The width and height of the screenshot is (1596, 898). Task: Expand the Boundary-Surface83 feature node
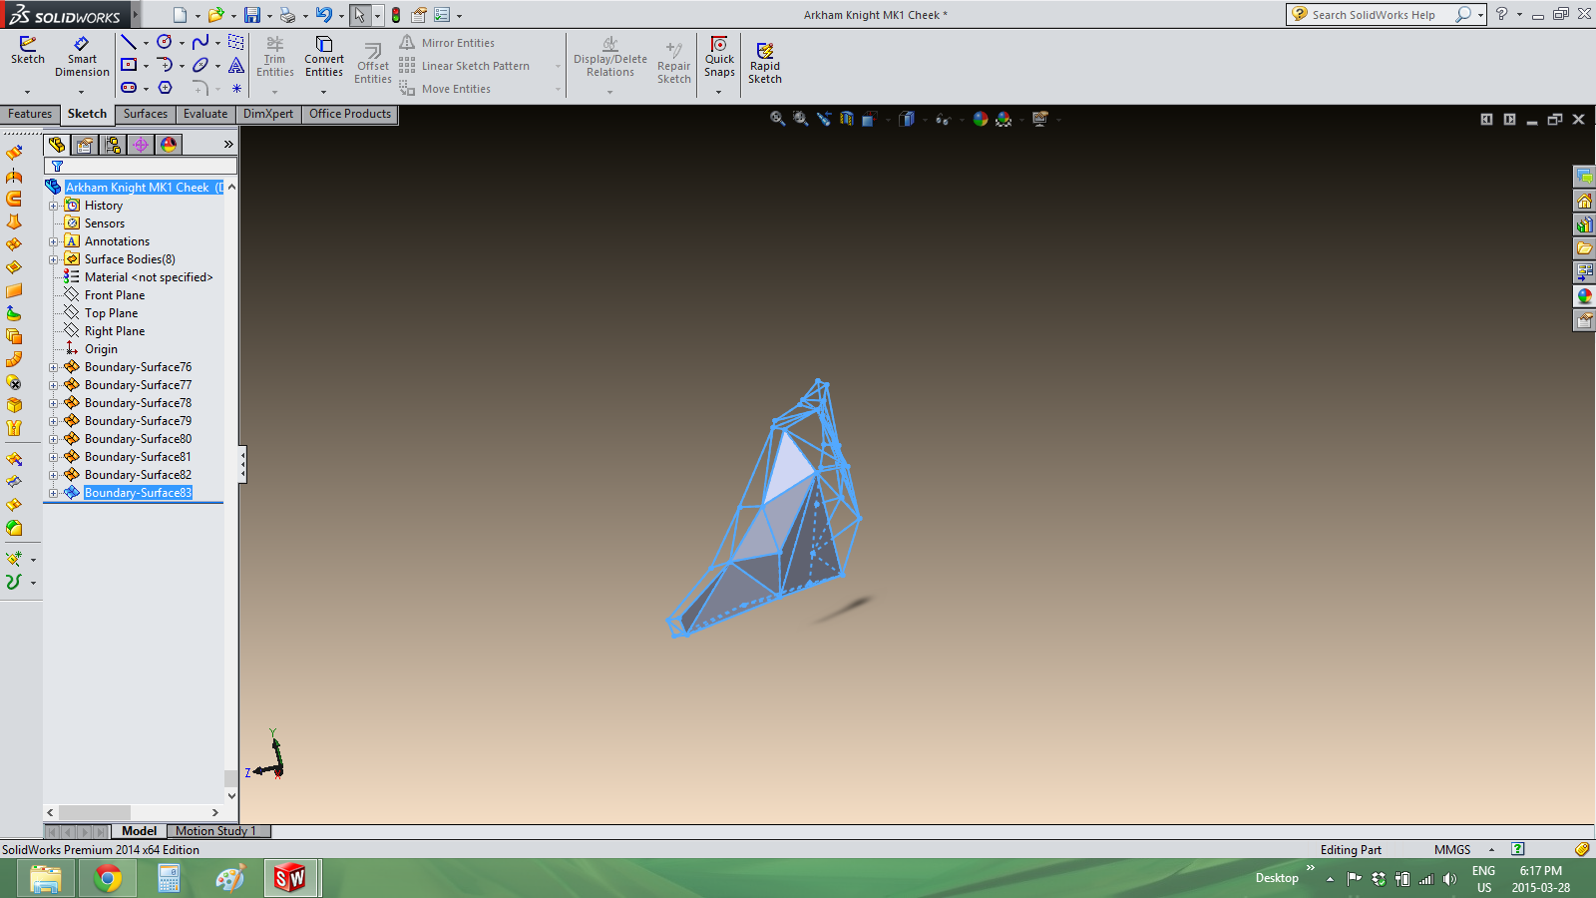pos(54,493)
